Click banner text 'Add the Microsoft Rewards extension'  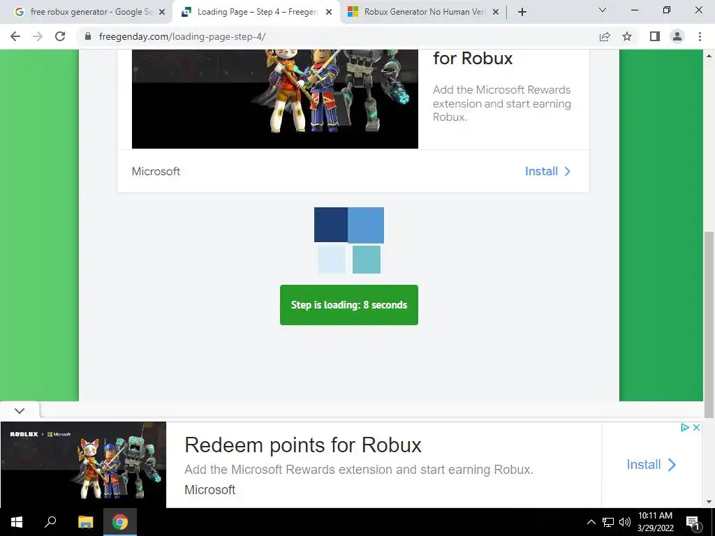tap(358, 470)
